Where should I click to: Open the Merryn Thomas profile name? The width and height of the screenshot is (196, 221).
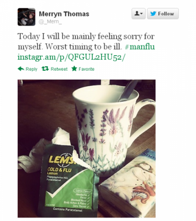click(64, 14)
